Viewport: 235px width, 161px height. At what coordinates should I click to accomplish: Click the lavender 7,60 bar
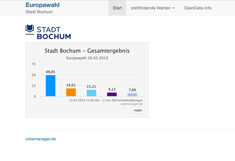132,95
